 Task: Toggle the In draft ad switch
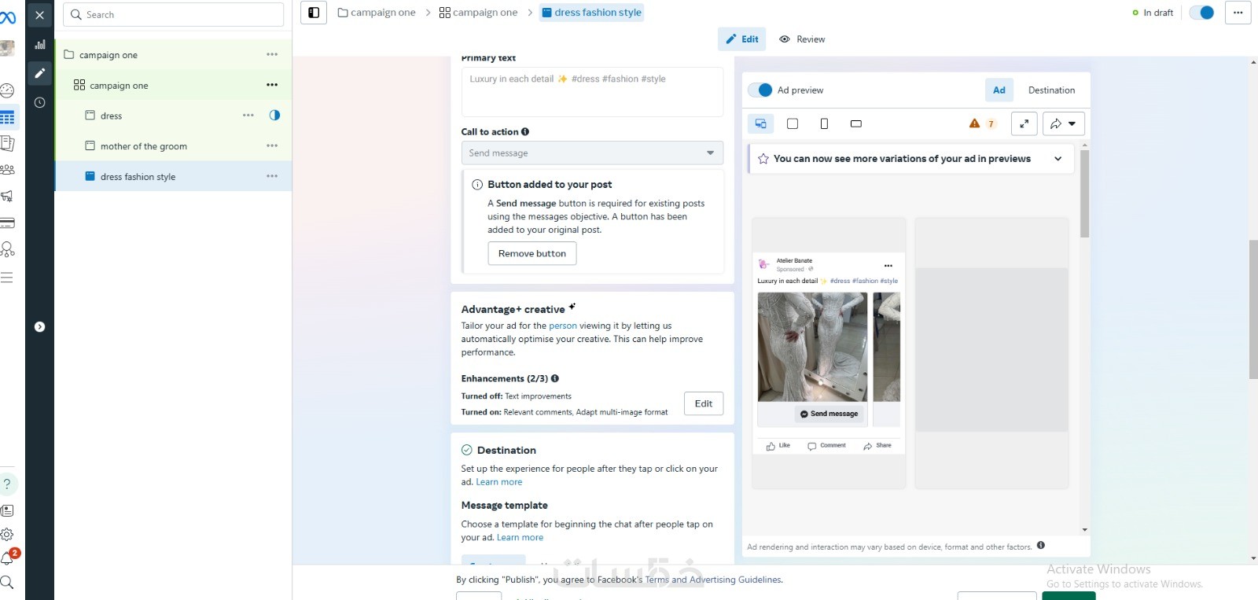click(1201, 13)
